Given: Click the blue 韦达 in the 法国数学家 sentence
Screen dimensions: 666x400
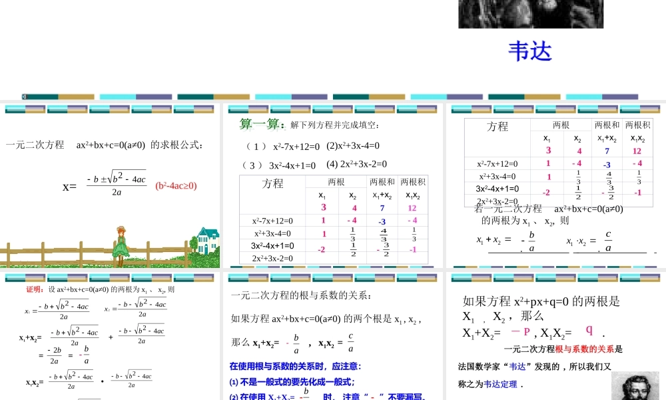Looking at the screenshot, I should 517,367.
